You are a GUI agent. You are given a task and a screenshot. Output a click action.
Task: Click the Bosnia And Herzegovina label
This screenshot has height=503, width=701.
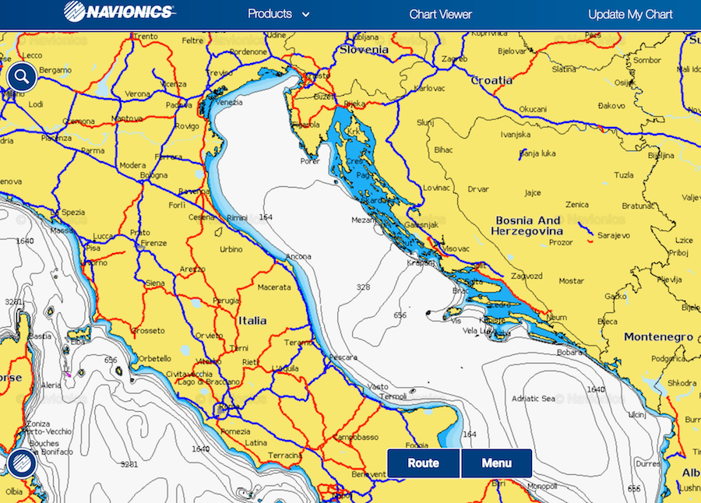(x=527, y=226)
